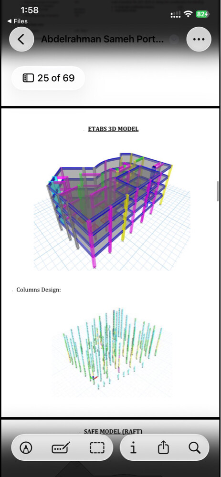Activate the dashed rectangle selection tool
This screenshot has height=477, width=221.
click(x=97, y=447)
